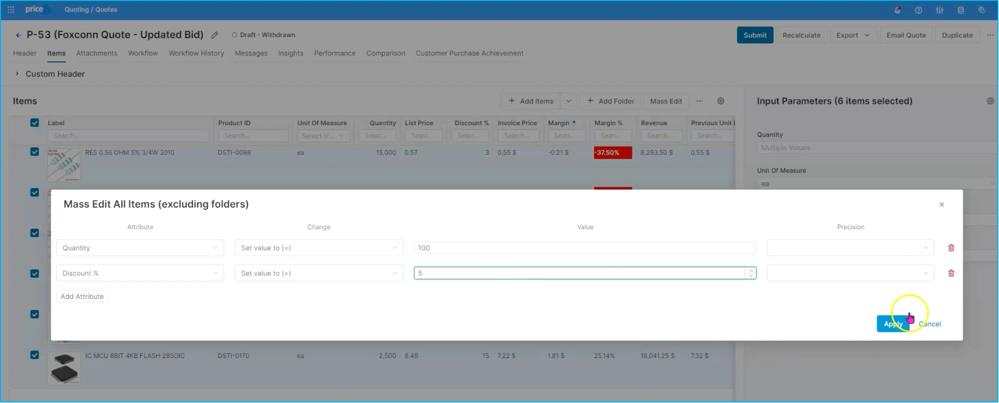Switch to the Attachments tab
999x403 pixels.
(x=97, y=53)
